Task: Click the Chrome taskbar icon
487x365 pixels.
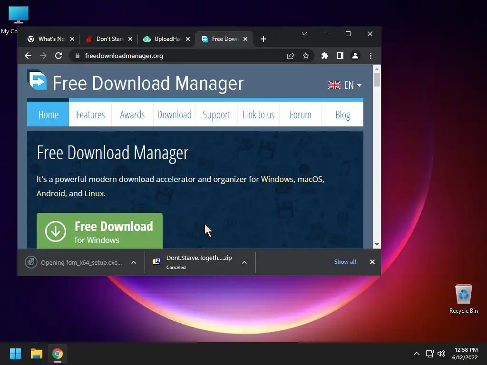Action: click(x=58, y=354)
